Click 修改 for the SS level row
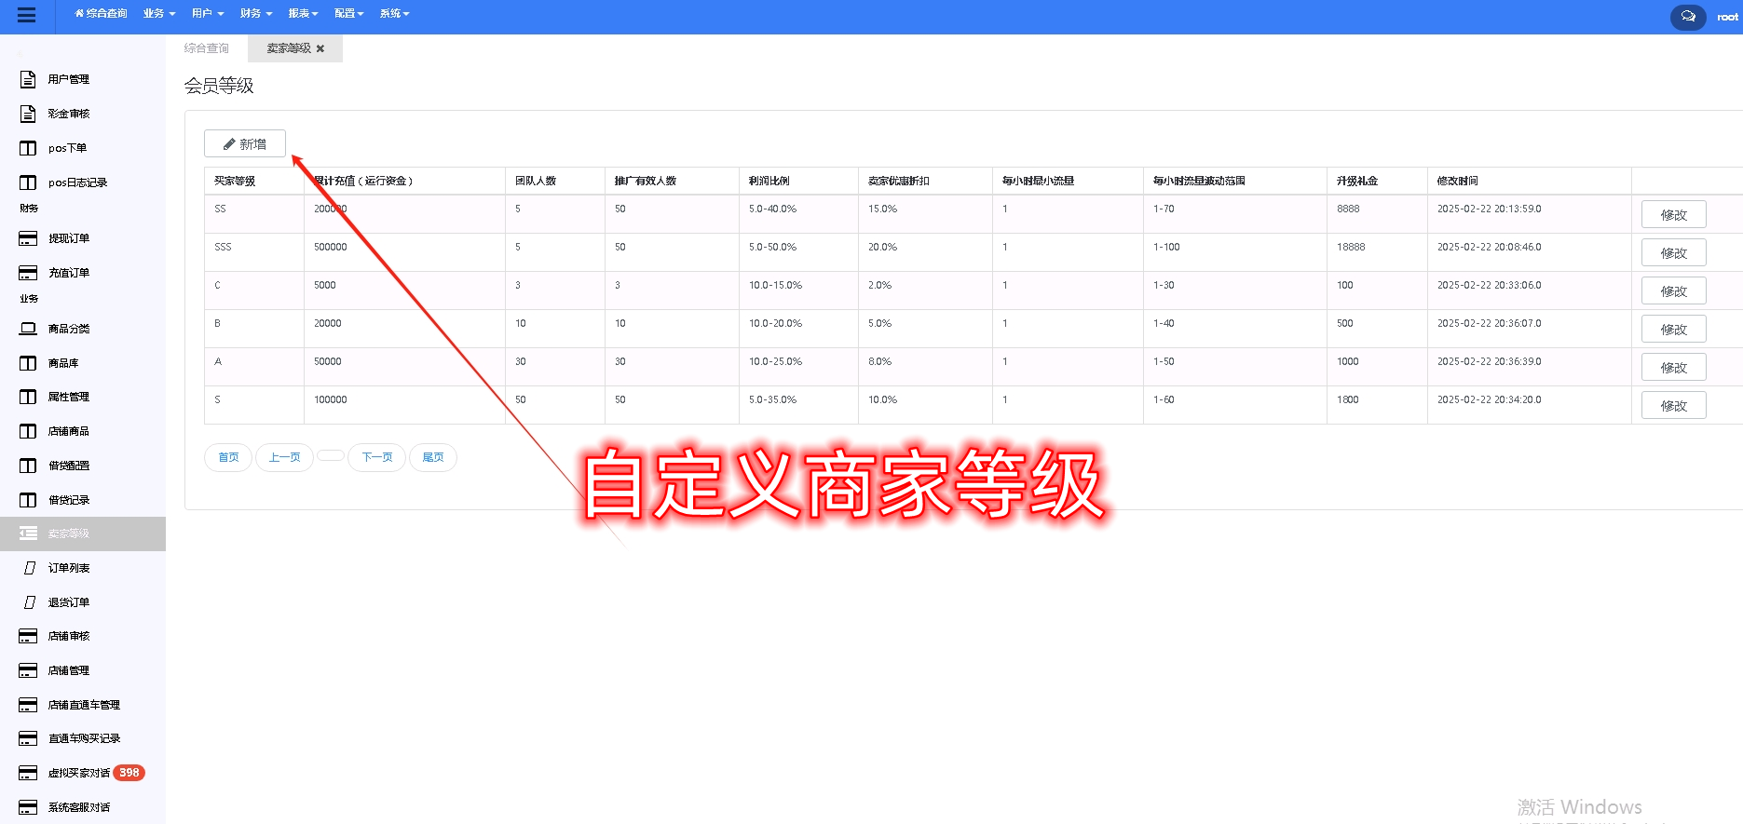The image size is (1743, 824). (1673, 215)
